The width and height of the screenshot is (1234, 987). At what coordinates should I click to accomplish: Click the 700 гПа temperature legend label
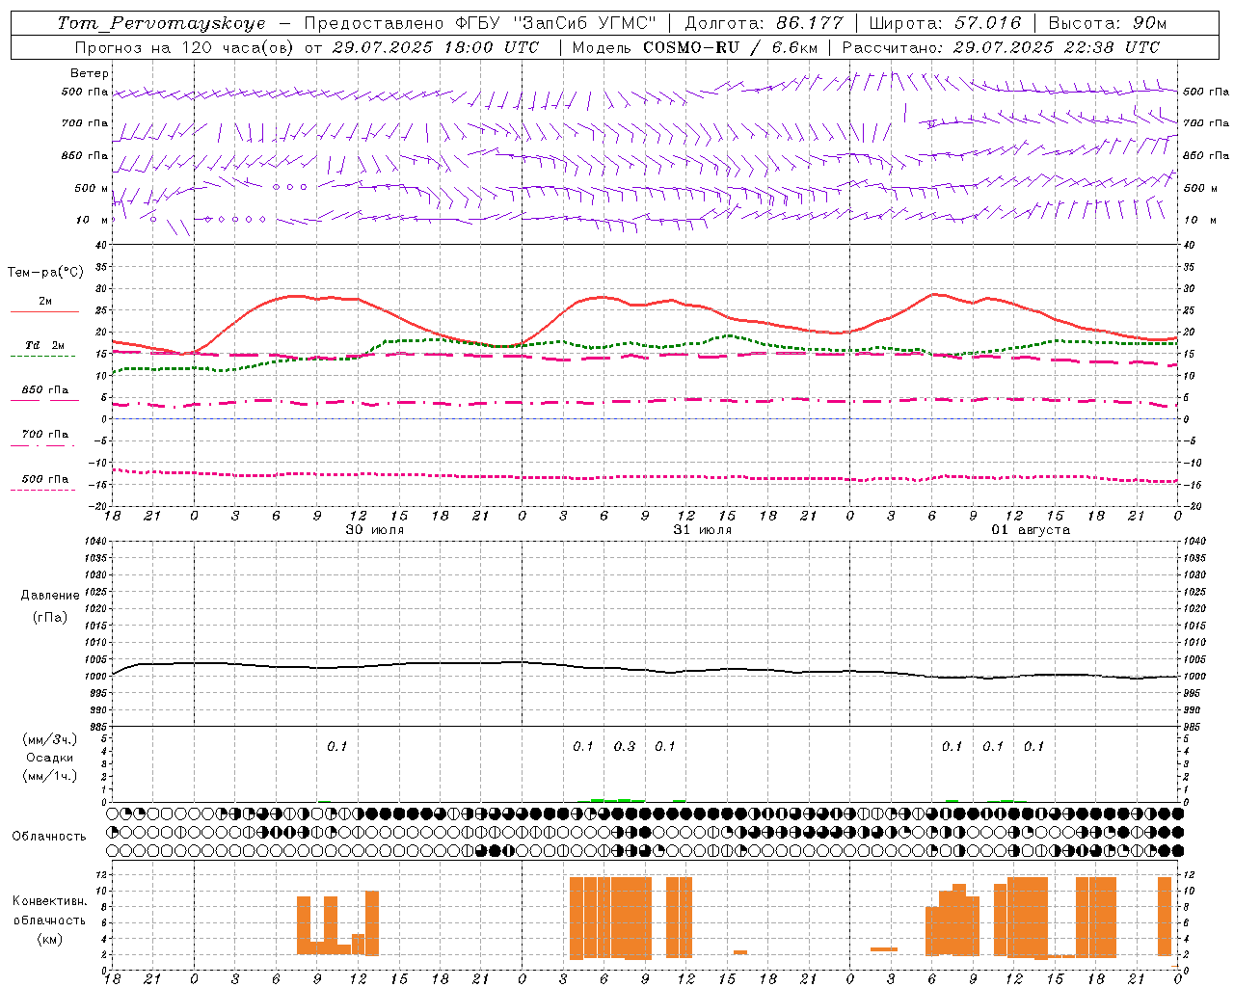click(x=45, y=435)
